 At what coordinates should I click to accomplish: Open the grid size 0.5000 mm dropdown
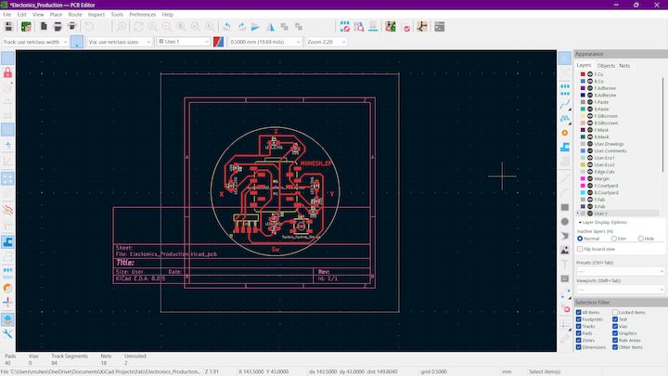coord(265,42)
